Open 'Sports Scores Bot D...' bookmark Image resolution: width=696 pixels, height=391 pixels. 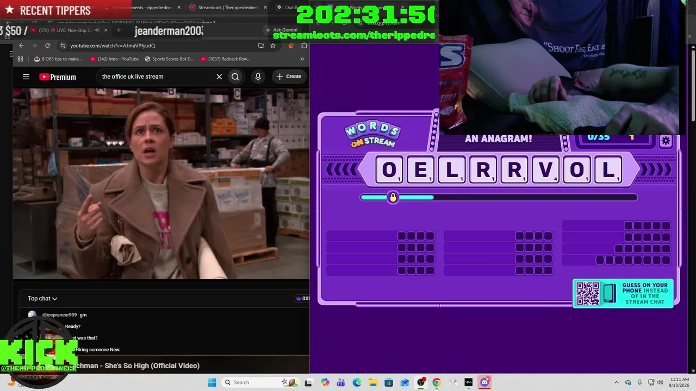pos(169,59)
